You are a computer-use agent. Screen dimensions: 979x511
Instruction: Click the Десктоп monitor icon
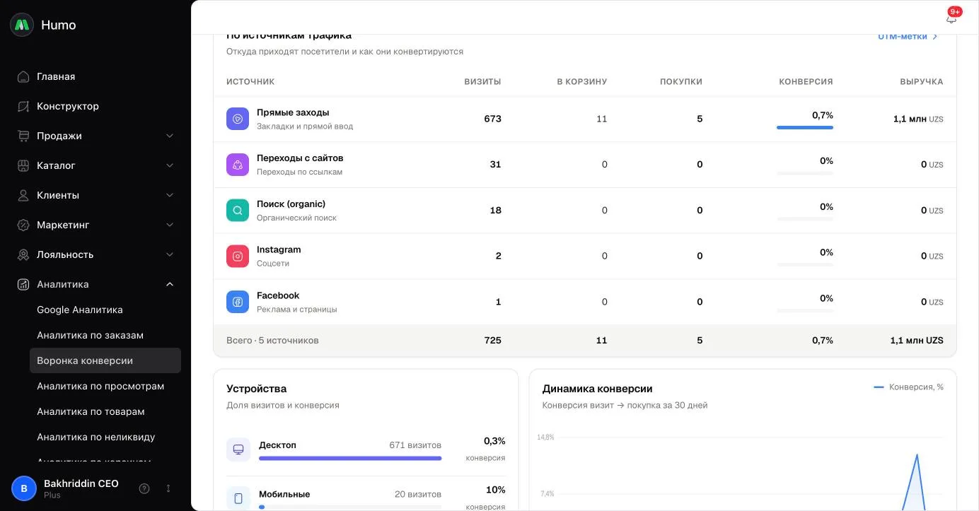[x=238, y=450]
